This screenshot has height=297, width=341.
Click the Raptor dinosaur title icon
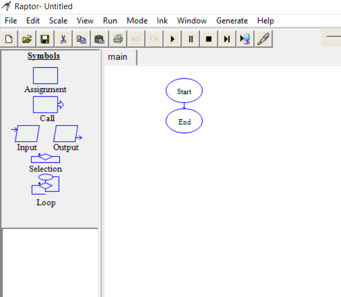[6, 6]
